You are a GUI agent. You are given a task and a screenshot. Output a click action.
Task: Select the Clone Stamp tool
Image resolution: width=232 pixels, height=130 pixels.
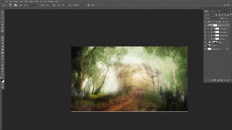click(3, 37)
